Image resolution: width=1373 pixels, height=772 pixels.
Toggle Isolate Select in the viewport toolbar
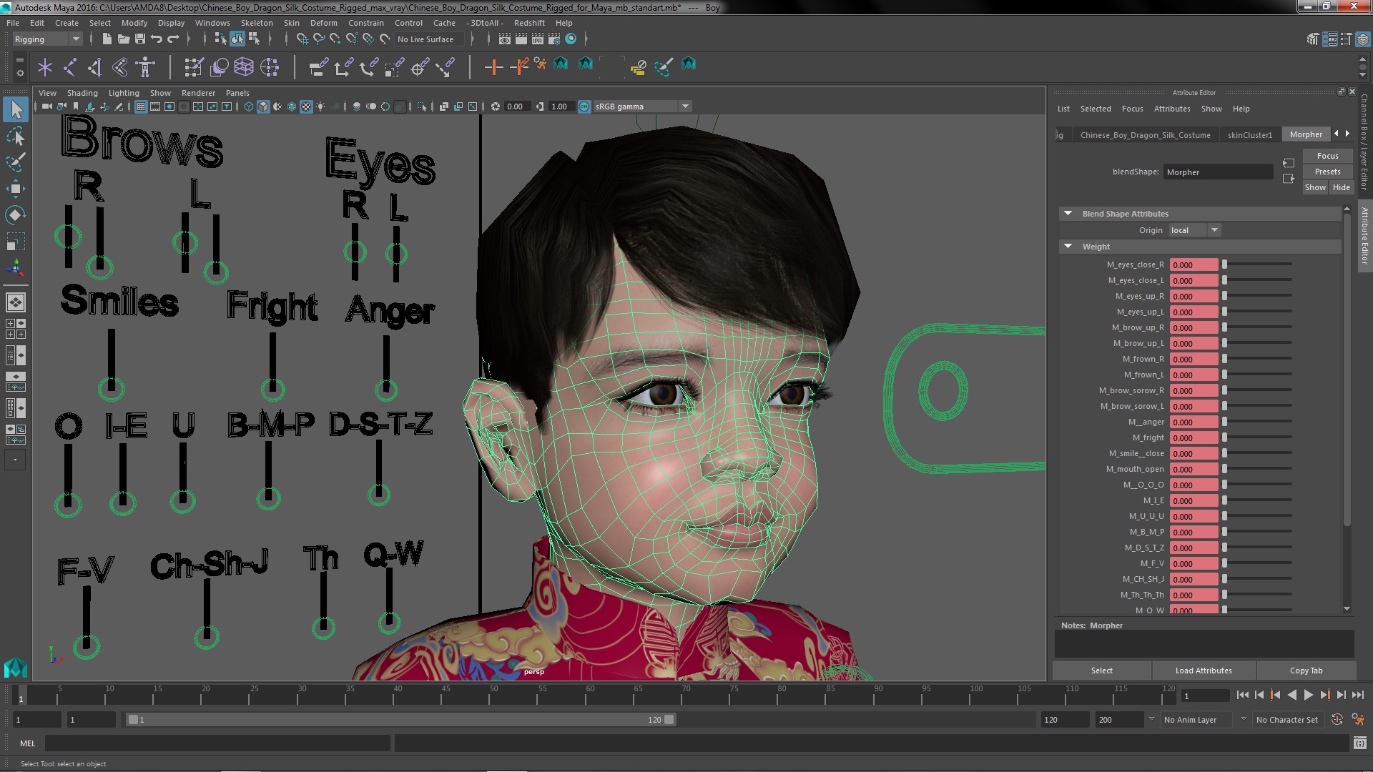[x=422, y=107]
